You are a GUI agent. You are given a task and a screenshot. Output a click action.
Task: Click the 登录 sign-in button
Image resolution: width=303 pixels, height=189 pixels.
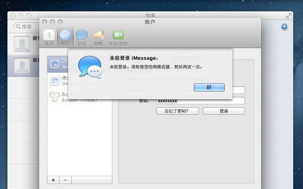click(224, 111)
